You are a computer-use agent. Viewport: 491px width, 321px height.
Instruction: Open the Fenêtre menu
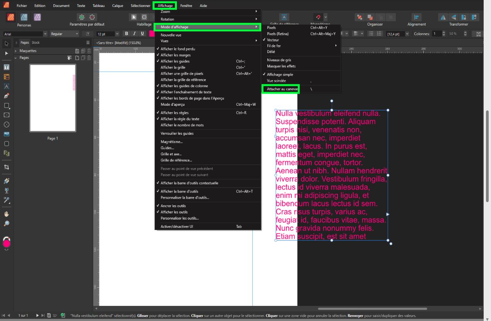point(186,6)
